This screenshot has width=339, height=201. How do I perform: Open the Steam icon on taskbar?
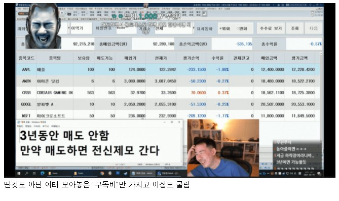click(110, 173)
